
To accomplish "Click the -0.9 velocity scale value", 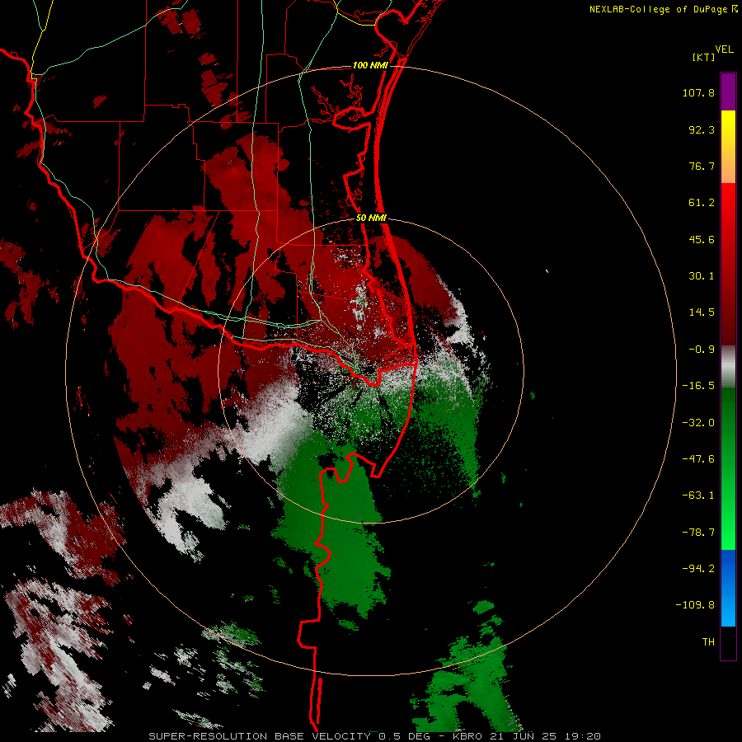I will point(702,350).
